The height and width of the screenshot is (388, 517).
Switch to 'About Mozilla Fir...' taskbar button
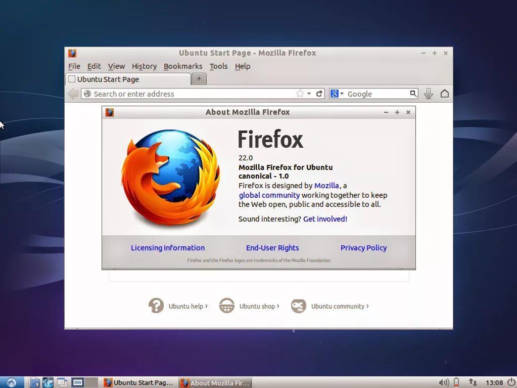pos(215,383)
